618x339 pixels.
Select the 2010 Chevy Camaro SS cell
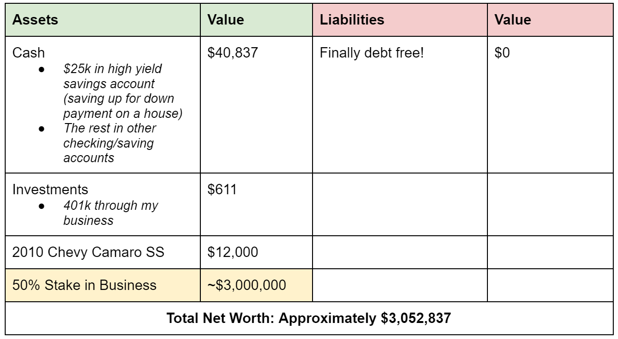tap(103, 252)
